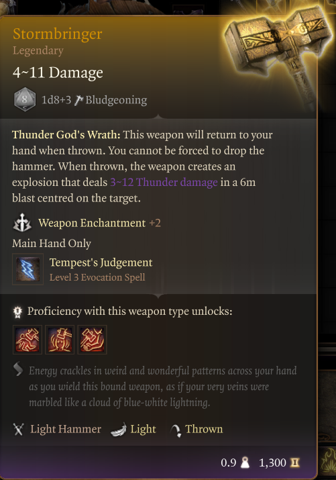
Task: Click the proficiency badge icon
Action: (x=17, y=311)
